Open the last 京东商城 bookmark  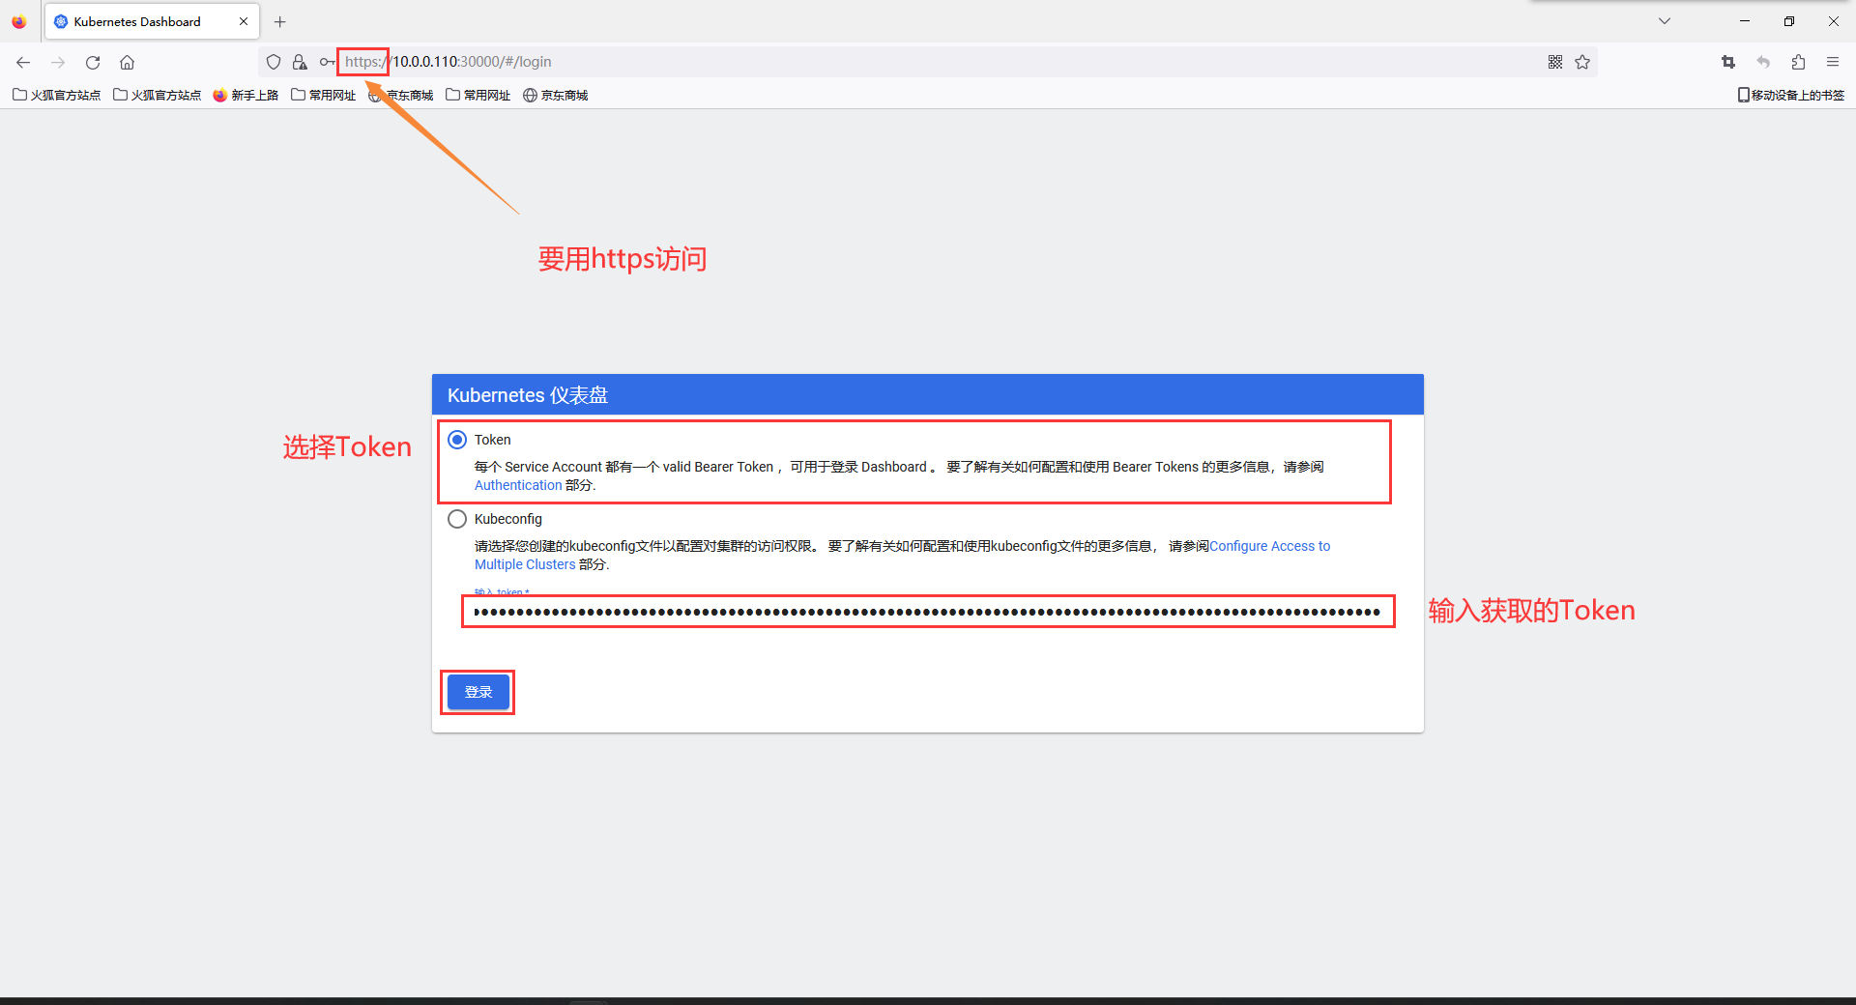coord(556,95)
